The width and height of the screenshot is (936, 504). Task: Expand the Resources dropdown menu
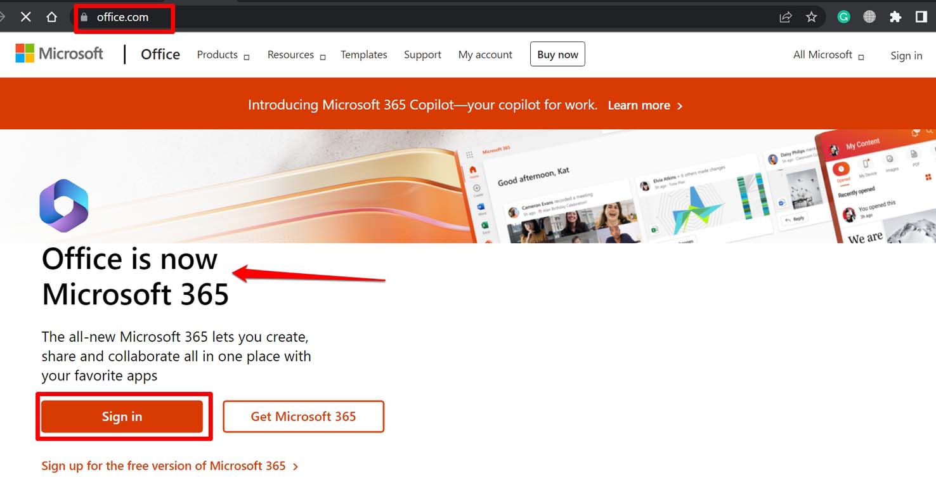tap(296, 55)
